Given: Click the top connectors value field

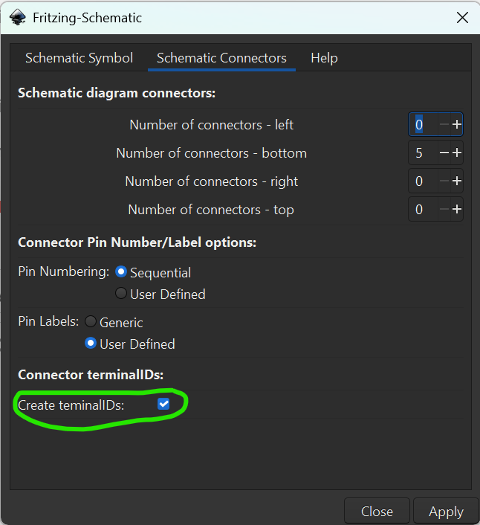Looking at the screenshot, I should [423, 209].
